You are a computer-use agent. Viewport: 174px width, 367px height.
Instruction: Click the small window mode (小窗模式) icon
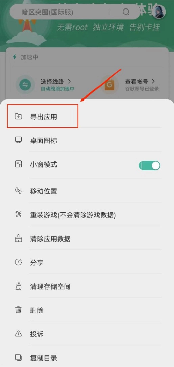tap(18, 164)
